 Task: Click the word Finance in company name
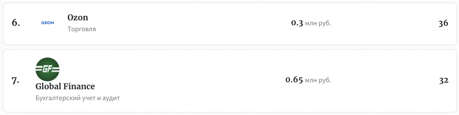coord(79,86)
